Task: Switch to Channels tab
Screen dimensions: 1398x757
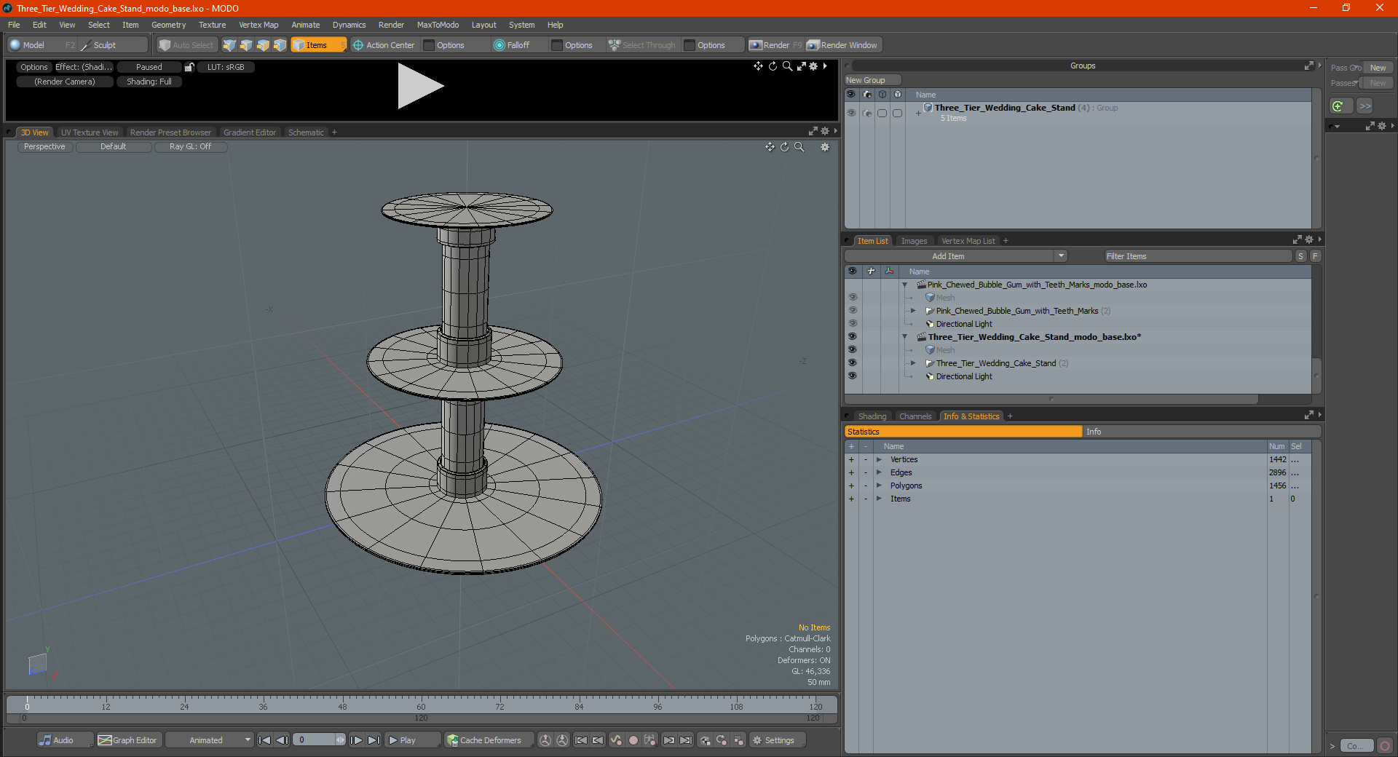Action: click(915, 416)
